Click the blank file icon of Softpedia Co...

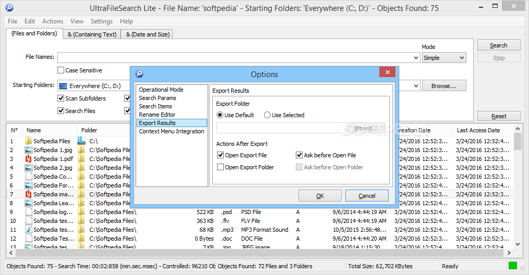(29, 176)
